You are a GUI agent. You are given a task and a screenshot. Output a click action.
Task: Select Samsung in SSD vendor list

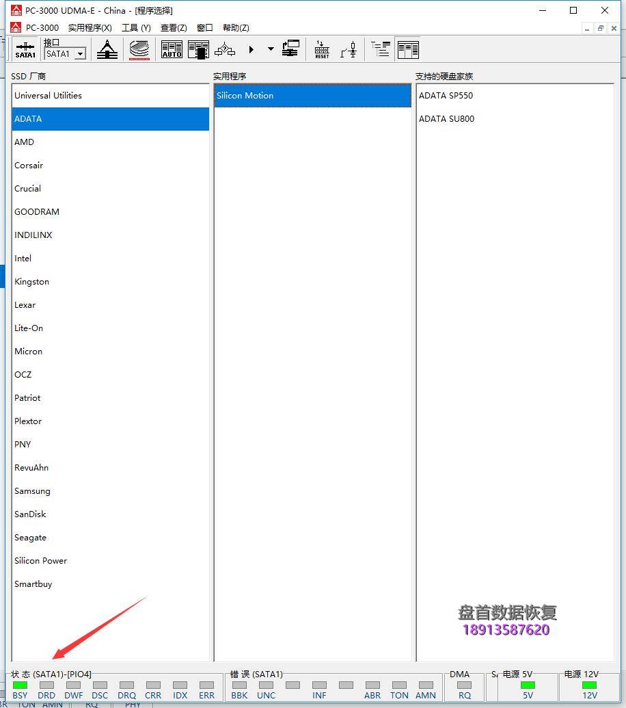[32, 491]
